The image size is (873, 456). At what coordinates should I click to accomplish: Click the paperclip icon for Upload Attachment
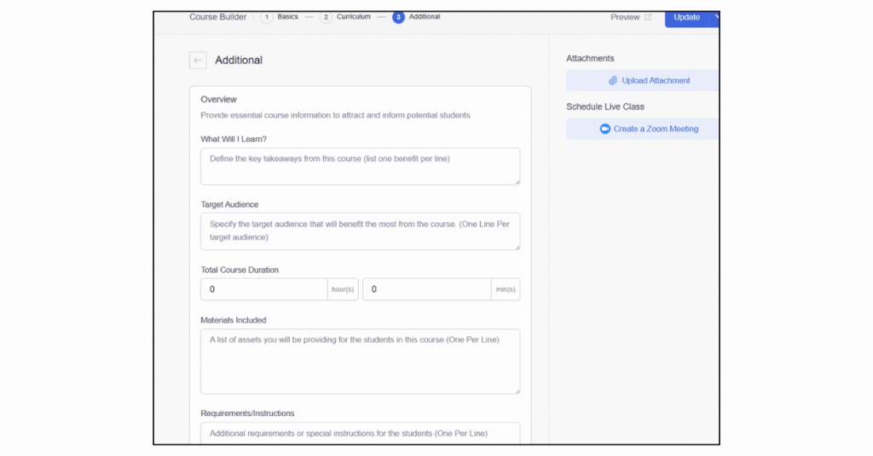pos(612,81)
